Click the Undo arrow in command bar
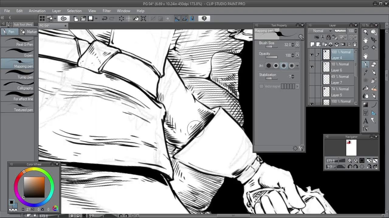 click(104, 18)
